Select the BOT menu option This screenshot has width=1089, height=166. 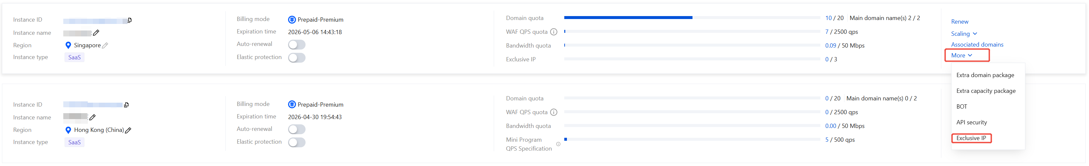point(962,107)
